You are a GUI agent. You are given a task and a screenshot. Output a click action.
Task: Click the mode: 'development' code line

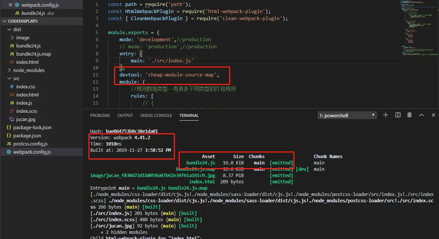coord(165,39)
